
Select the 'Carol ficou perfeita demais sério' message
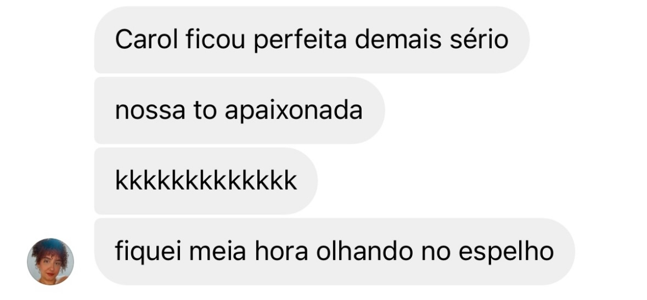tap(312, 39)
